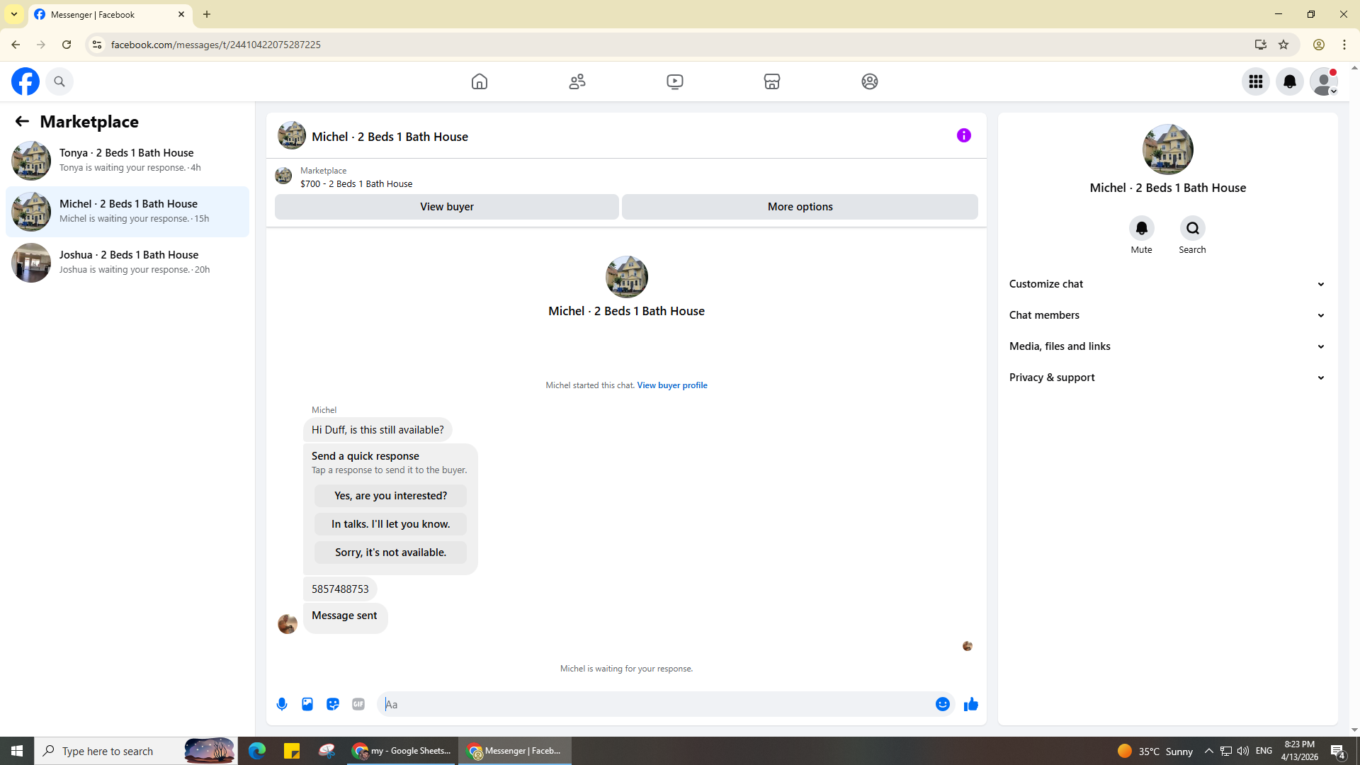Click the house thumbnail in chat header
Screen dimensions: 1360x765
tap(292, 135)
